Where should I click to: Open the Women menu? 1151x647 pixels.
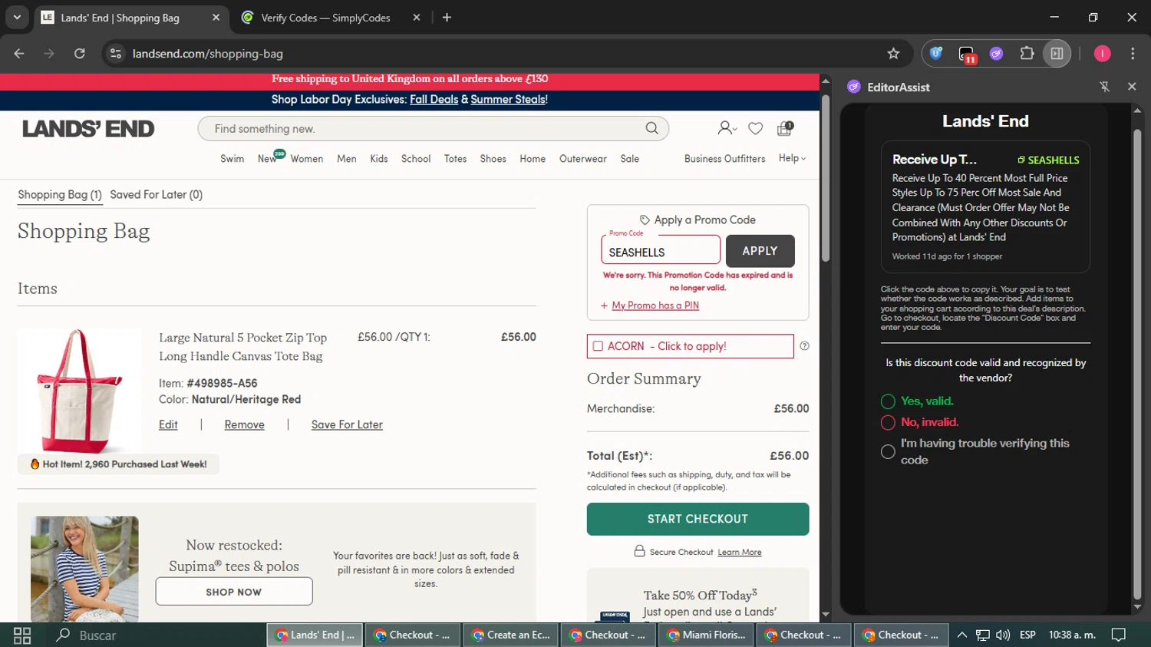307,159
